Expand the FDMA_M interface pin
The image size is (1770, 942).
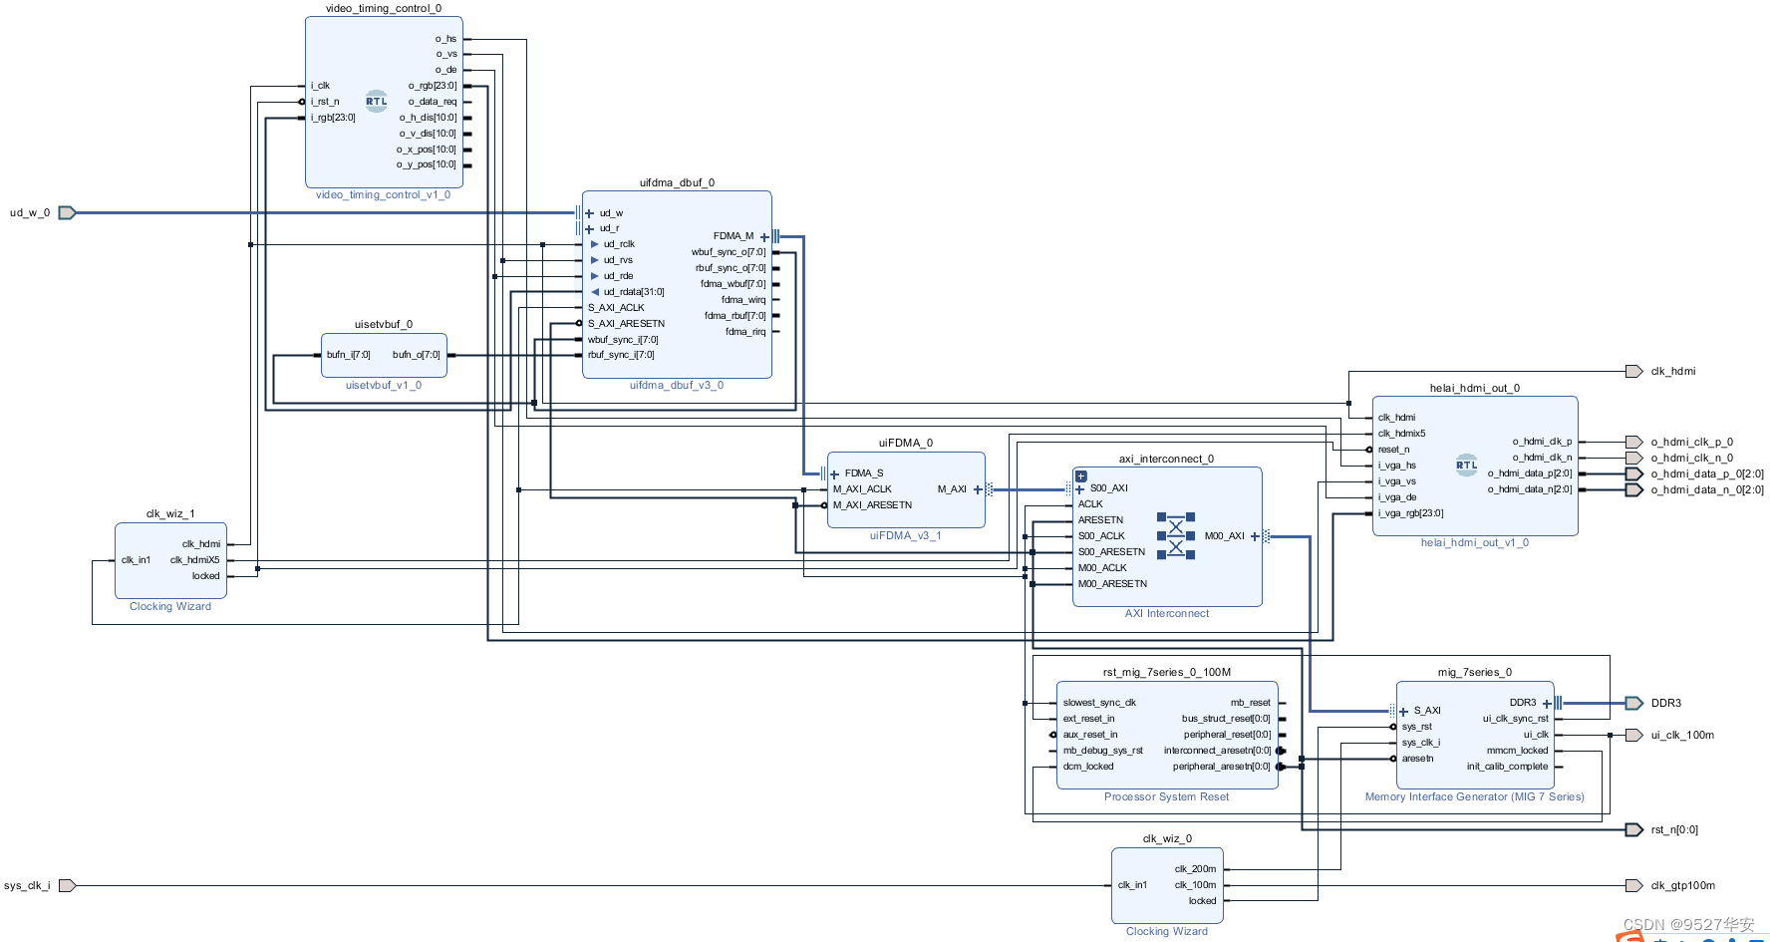click(x=764, y=237)
